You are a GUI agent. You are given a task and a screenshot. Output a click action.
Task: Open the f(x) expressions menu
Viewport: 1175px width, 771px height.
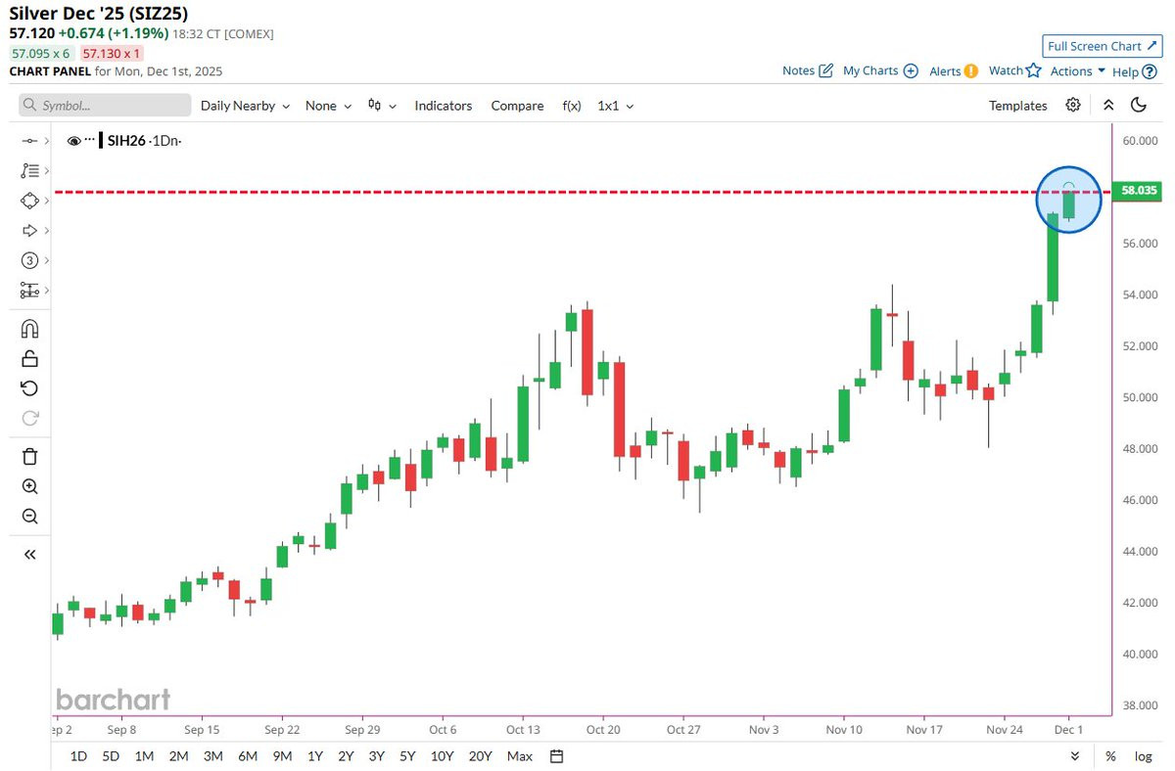click(572, 106)
